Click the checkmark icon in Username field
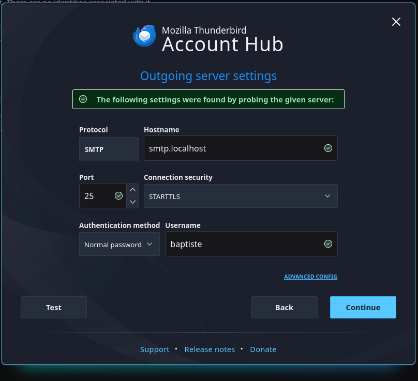 [x=328, y=243]
